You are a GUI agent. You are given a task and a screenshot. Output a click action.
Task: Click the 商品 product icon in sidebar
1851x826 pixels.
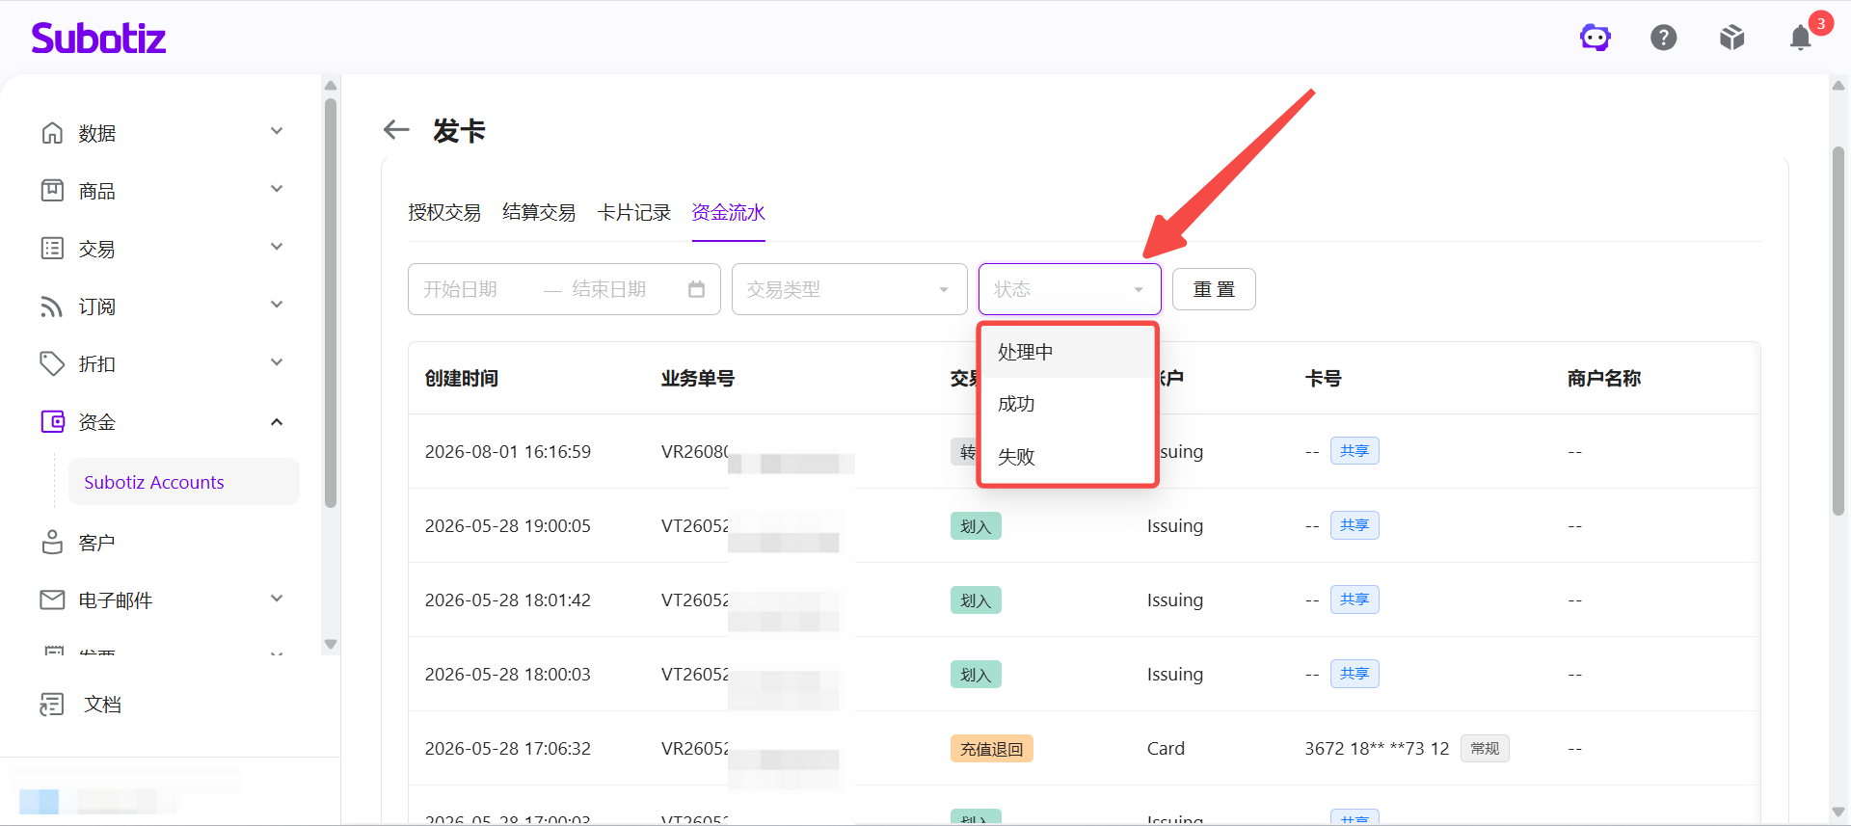tap(52, 191)
